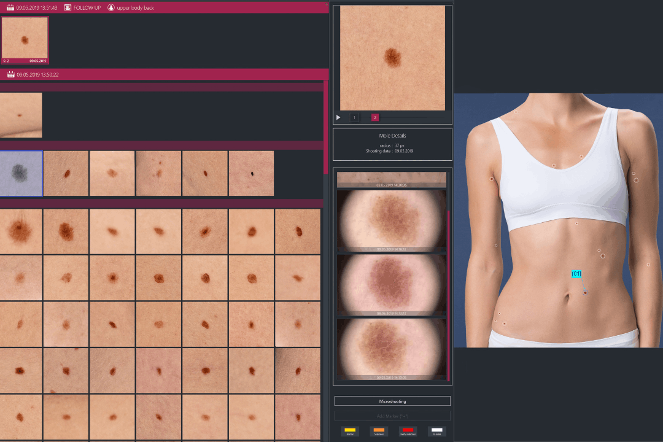Click the Add Marker button
Image resolution: width=663 pixels, height=442 pixels.
(392, 416)
